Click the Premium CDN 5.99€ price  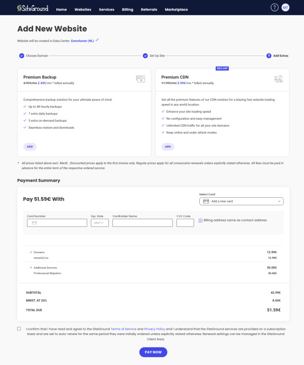(x=182, y=83)
